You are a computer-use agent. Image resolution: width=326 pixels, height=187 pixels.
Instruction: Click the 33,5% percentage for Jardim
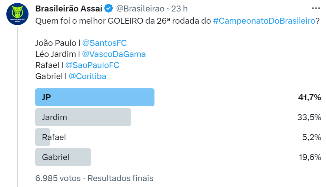click(x=309, y=118)
